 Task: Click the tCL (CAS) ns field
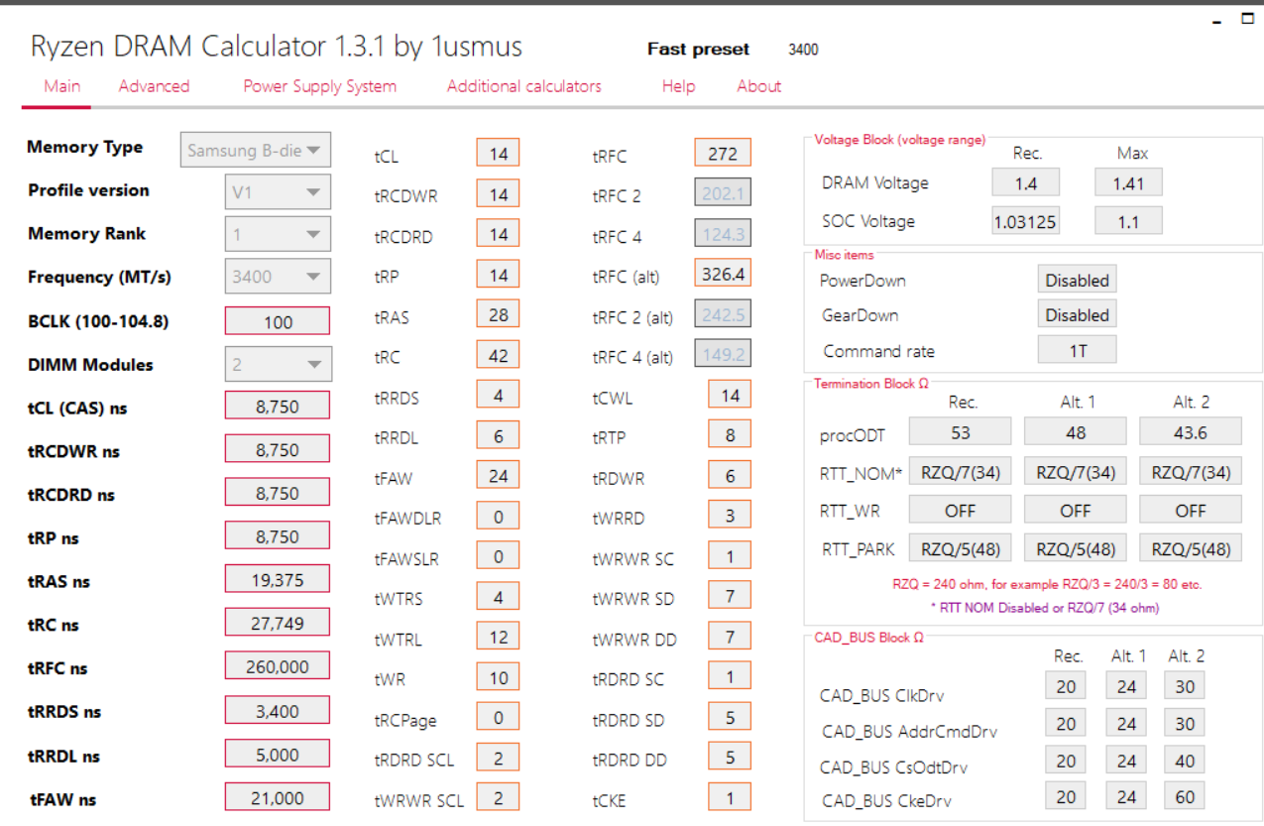point(278,407)
